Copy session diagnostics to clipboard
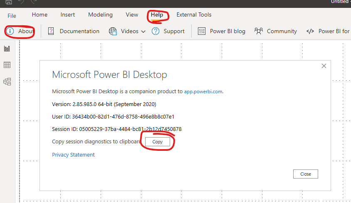Viewport: 351px width, 203px height. pyautogui.click(x=157, y=142)
